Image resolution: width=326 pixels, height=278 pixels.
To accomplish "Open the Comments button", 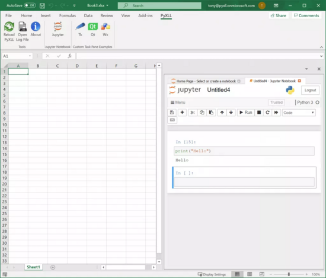I will coord(306,15).
